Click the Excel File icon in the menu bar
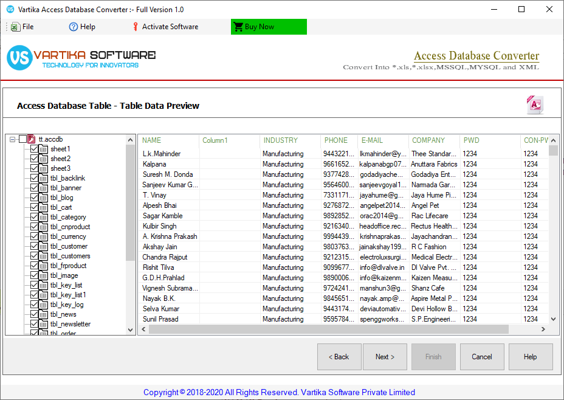 pos(15,27)
